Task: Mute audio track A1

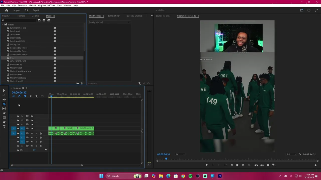Action: pos(32,133)
